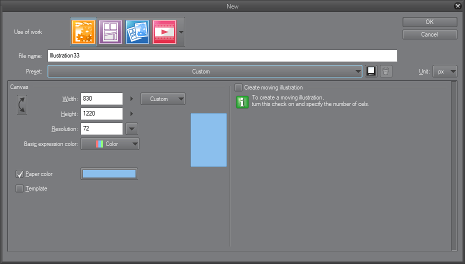Swap width and height with rotate icon
465x264 pixels.
(22, 105)
